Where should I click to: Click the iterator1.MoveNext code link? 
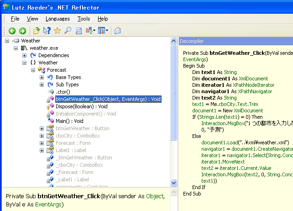pyautogui.click(x=223, y=162)
